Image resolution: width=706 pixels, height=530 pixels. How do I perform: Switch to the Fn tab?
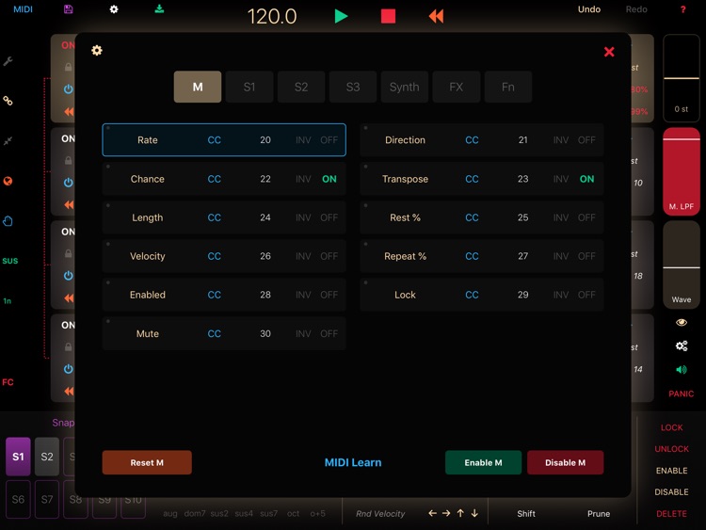tap(508, 87)
